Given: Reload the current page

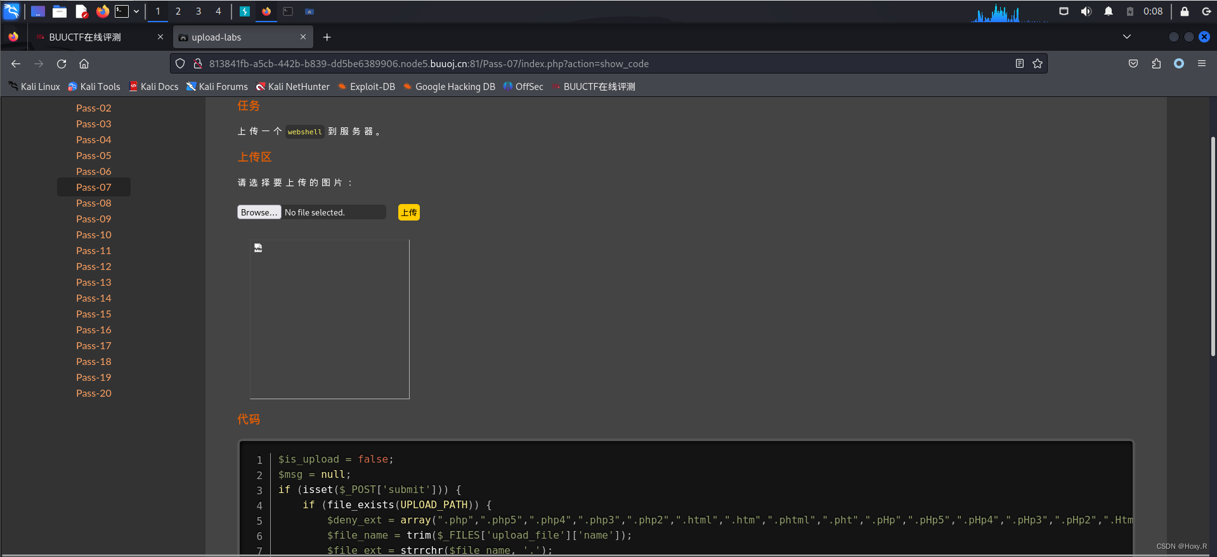Looking at the screenshot, I should 62,63.
